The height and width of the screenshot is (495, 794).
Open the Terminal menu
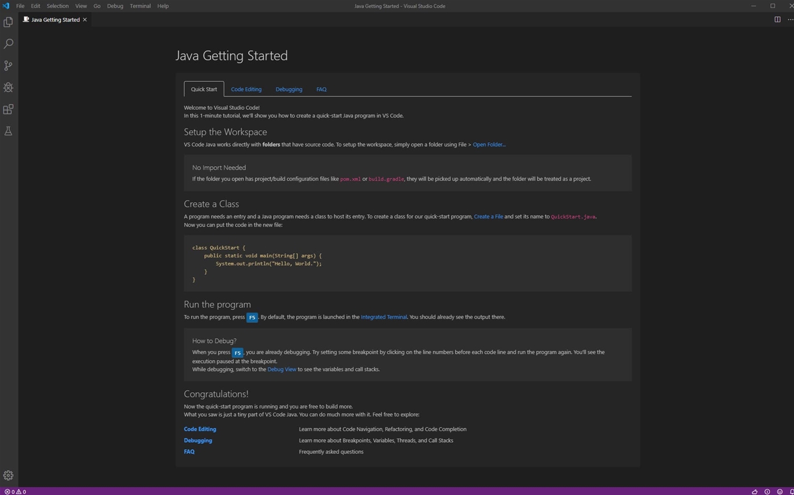tap(140, 6)
